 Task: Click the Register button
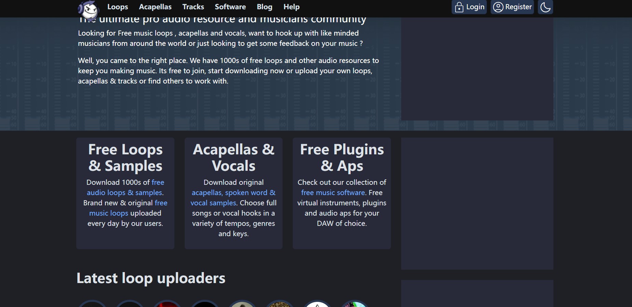tap(512, 7)
